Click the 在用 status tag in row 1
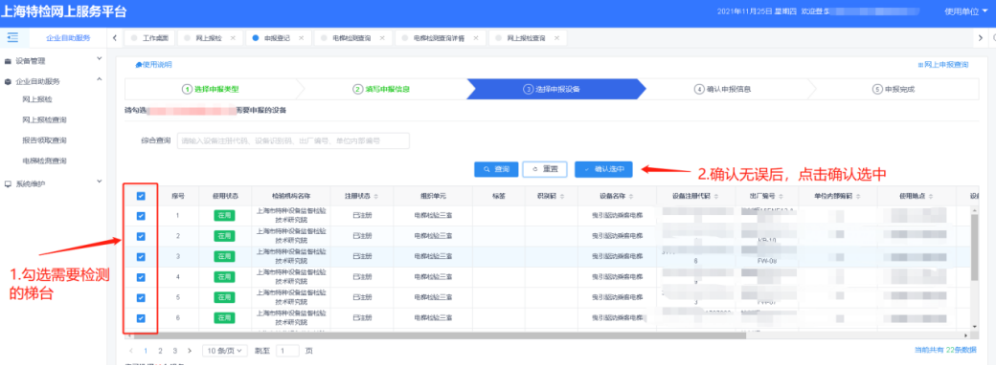This screenshot has height=366, width=996. pos(224,216)
